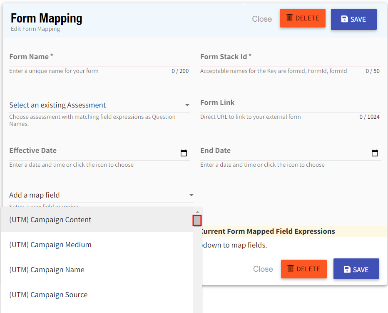
Task: Click the bottom Close link
Action: point(263,269)
